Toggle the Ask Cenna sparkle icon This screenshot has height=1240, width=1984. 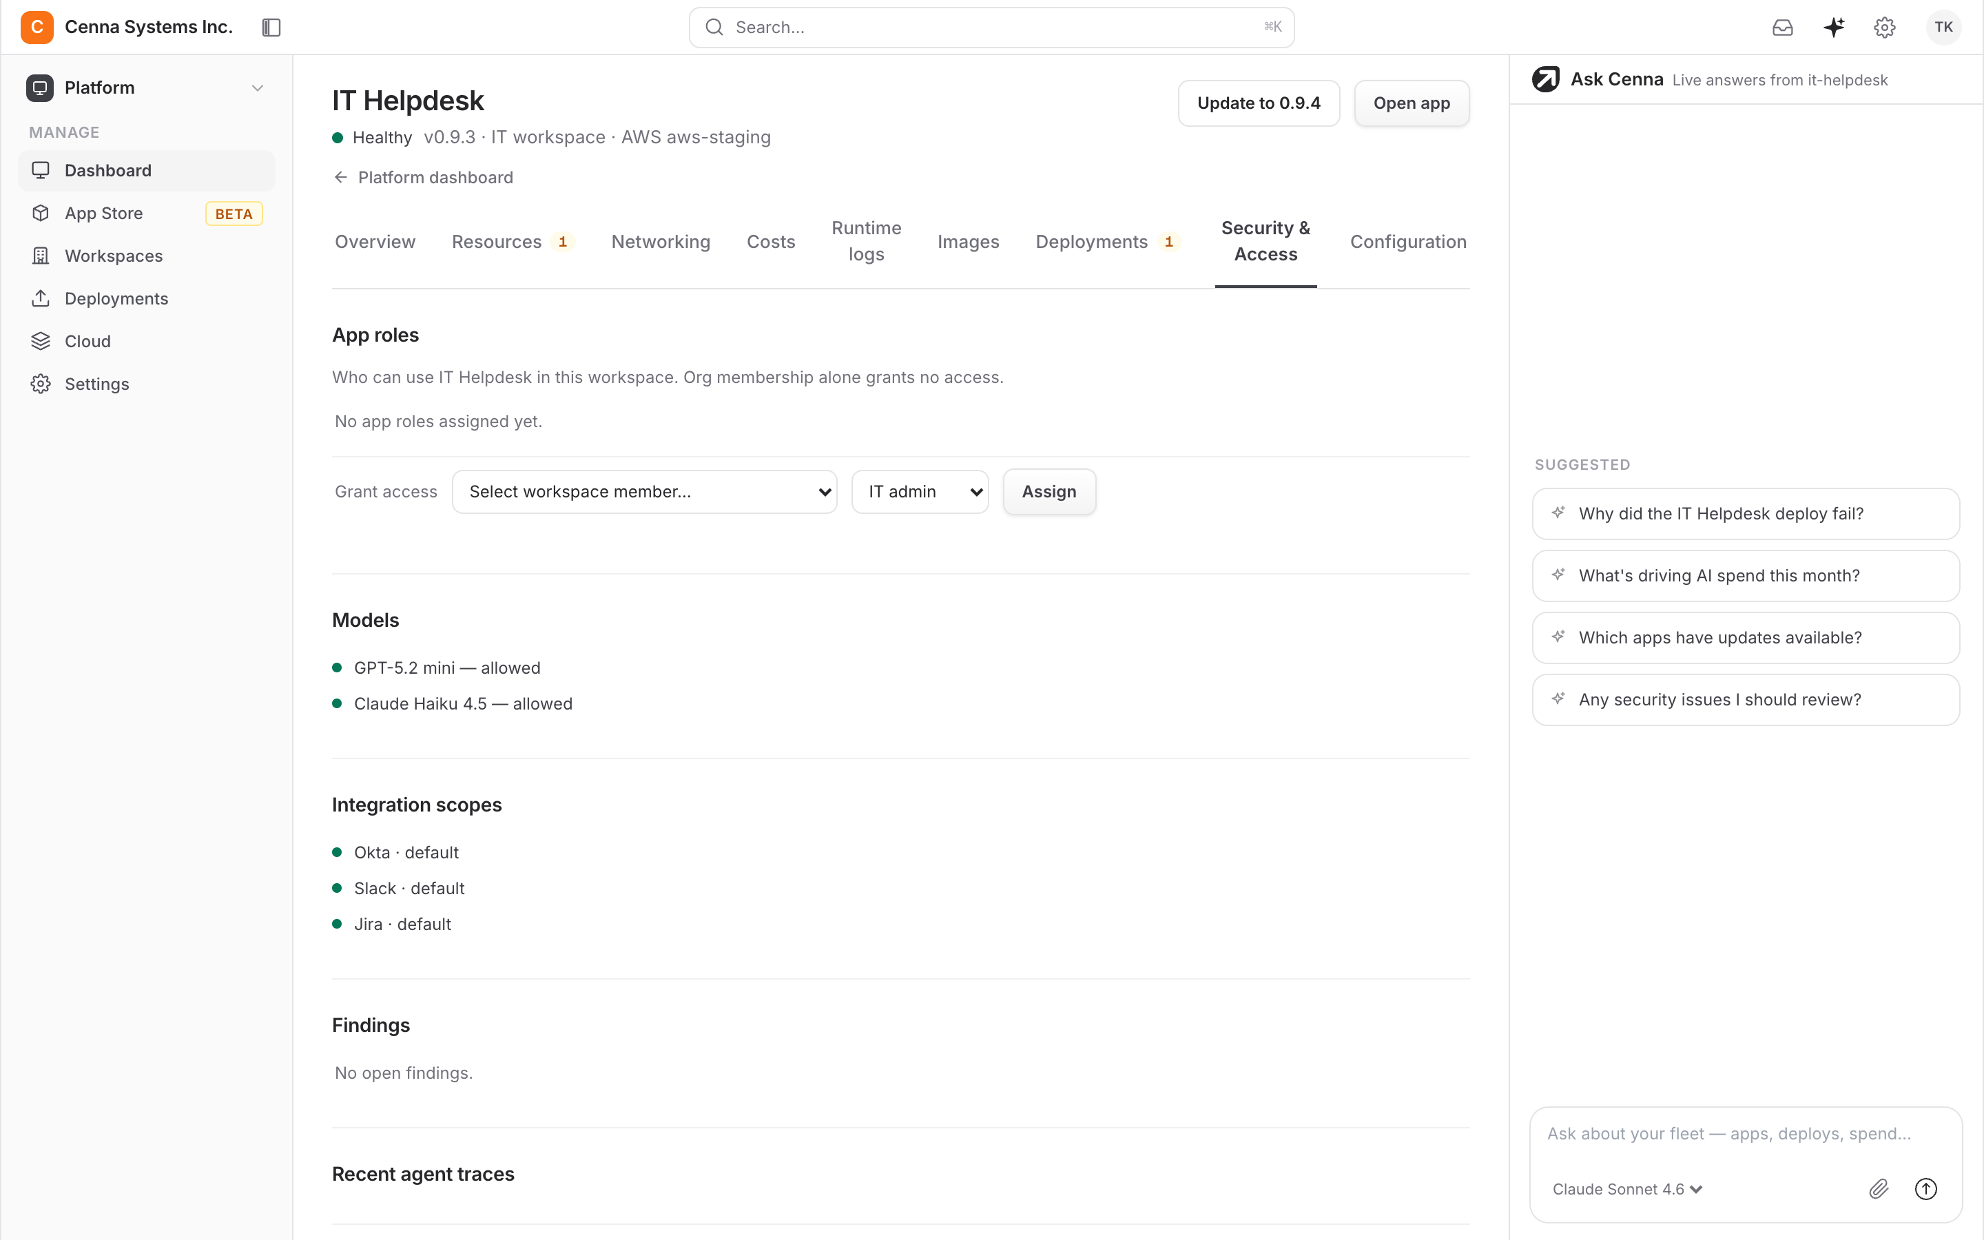1834,27
